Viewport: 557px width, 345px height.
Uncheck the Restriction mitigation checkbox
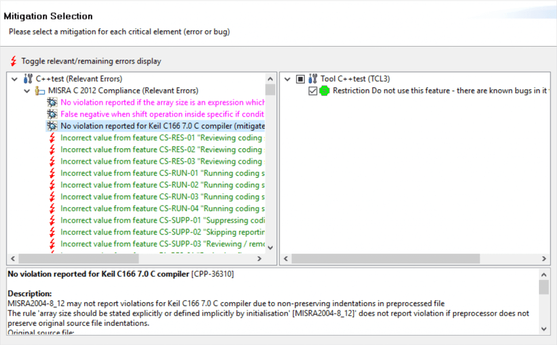click(313, 91)
